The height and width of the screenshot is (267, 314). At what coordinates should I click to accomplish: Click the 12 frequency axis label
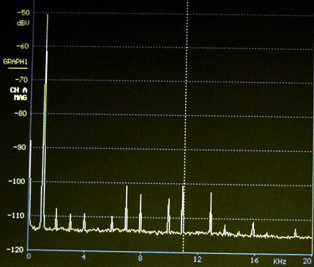tap(198, 259)
